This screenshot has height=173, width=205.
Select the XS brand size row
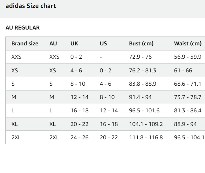[15, 70]
